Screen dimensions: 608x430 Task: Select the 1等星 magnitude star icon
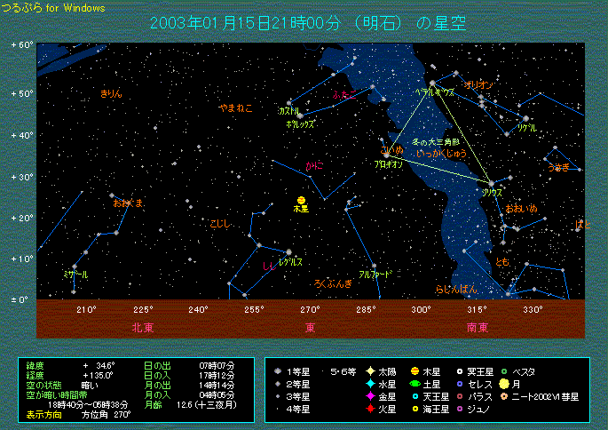coord(279,371)
